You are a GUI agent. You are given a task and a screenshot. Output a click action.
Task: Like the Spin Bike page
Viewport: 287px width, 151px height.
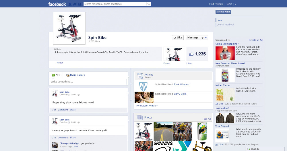[x=178, y=37]
